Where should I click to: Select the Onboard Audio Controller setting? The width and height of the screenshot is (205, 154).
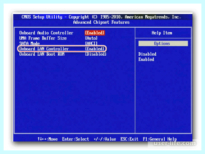pos(46,33)
